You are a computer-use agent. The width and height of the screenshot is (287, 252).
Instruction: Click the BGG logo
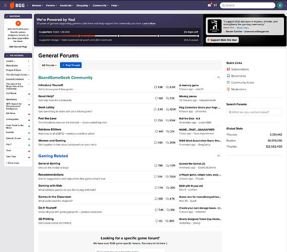pyautogui.click(x=17, y=6)
